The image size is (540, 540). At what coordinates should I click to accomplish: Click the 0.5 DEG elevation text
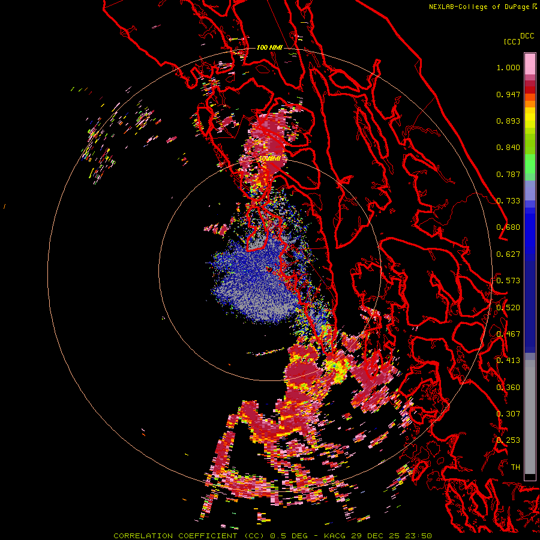288,536
